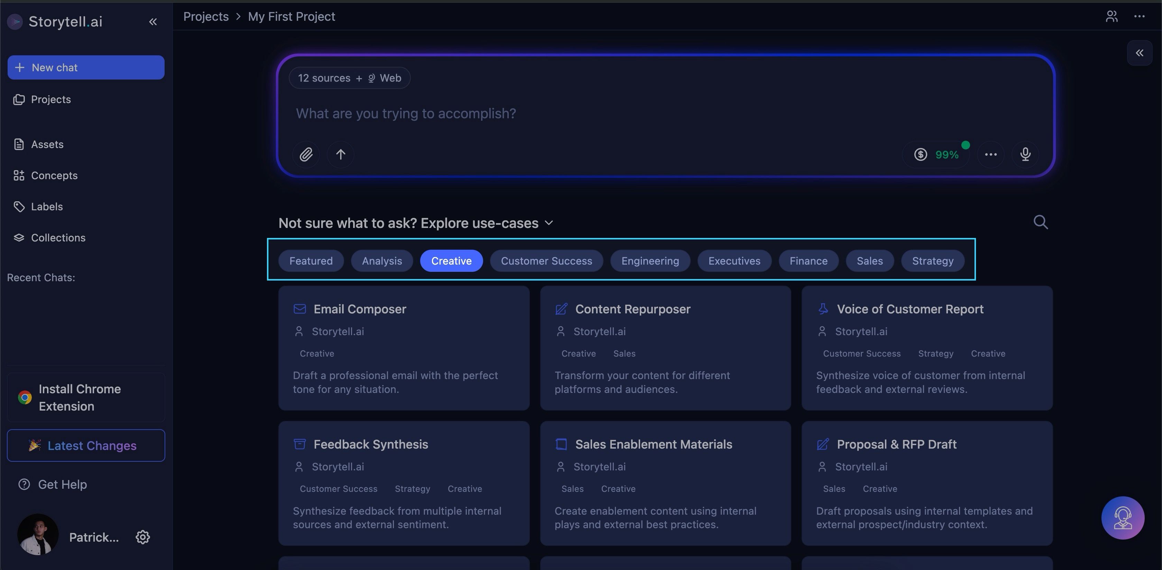
Task: Start a New chat
Action: pyautogui.click(x=86, y=68)
